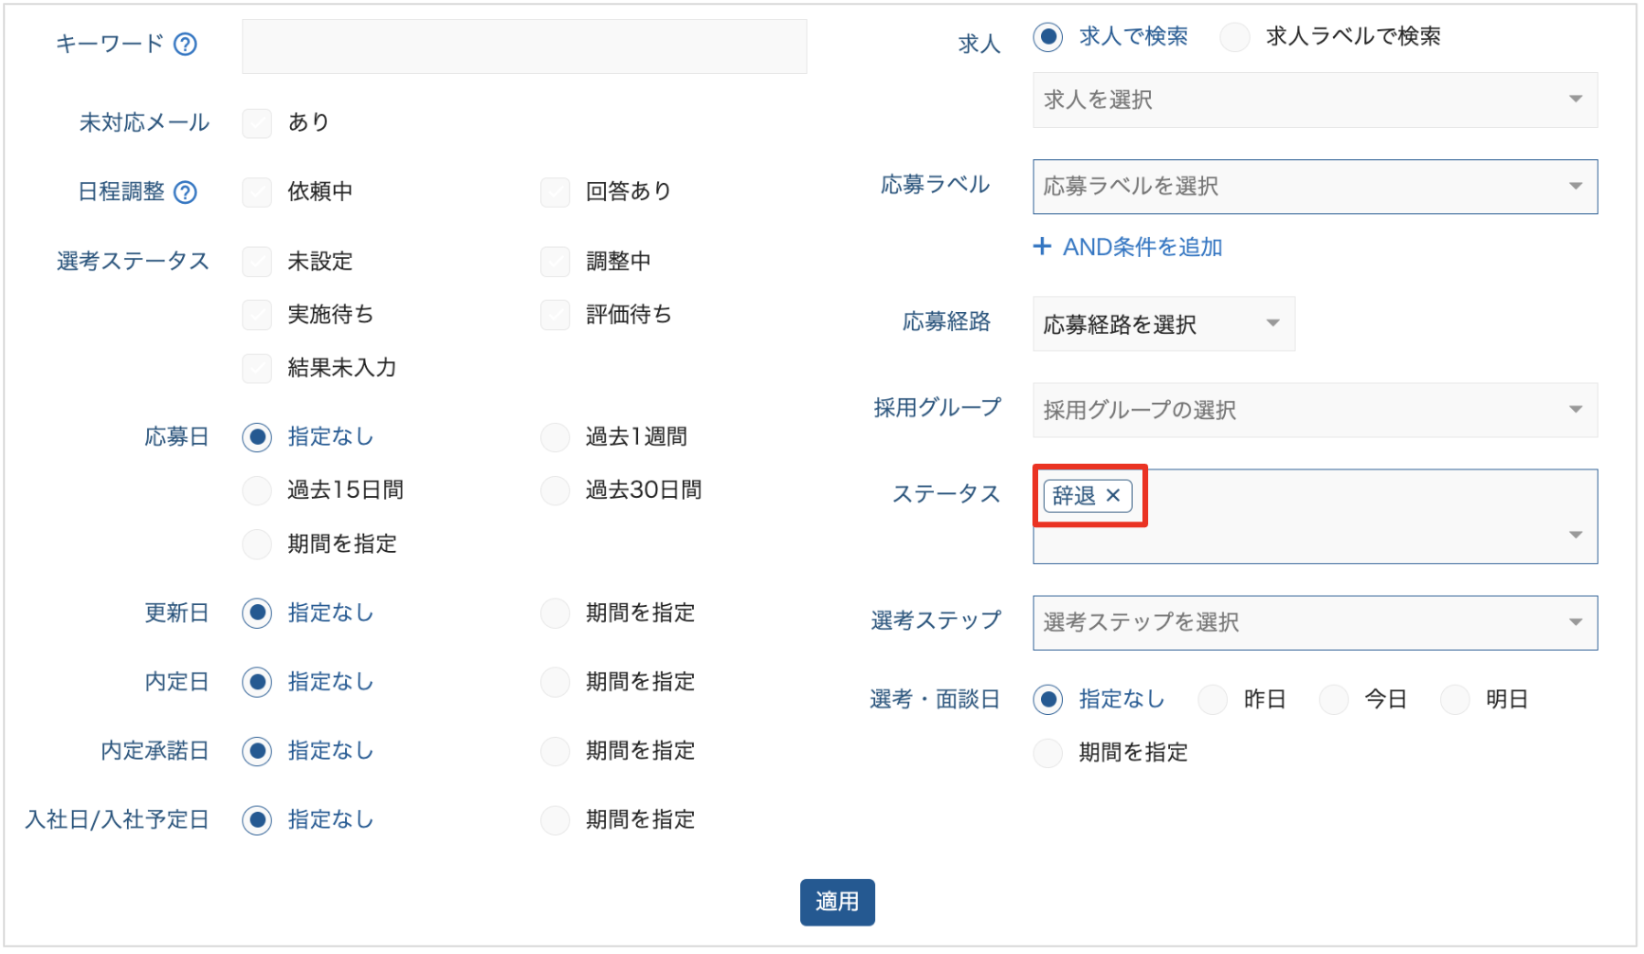The width and height of the screenshot is (1644, 954).
Task: Select 過去15日間 for 応募日
Action: [257, 490]
